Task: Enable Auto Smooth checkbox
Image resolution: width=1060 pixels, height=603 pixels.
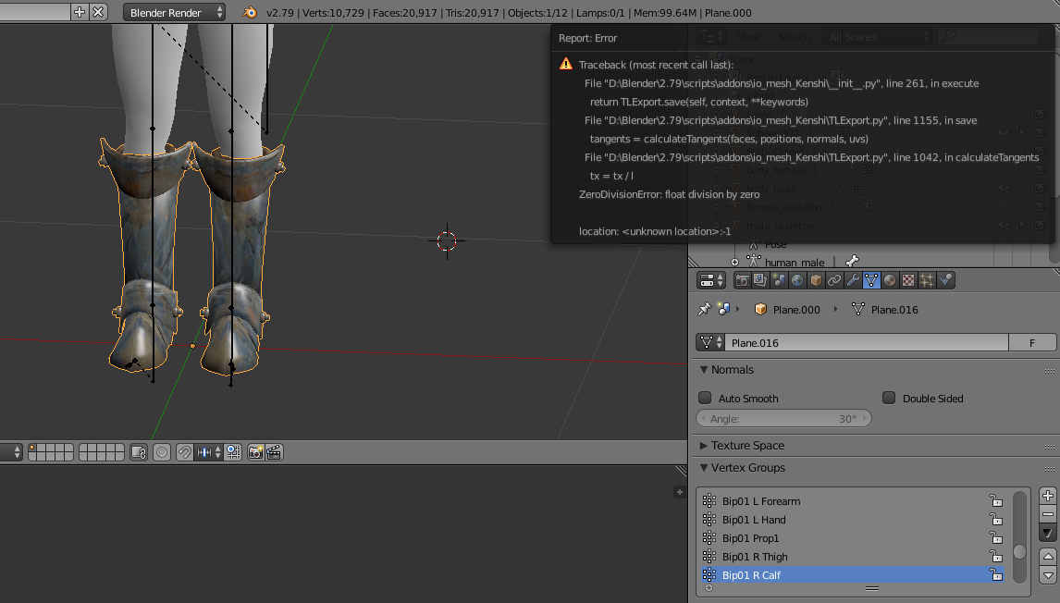Action: (x=705, y=399)
